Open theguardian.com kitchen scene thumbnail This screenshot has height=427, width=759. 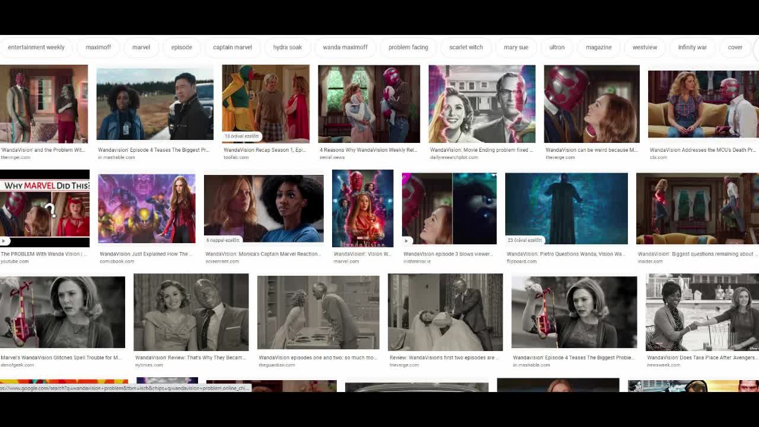point(318,312)
